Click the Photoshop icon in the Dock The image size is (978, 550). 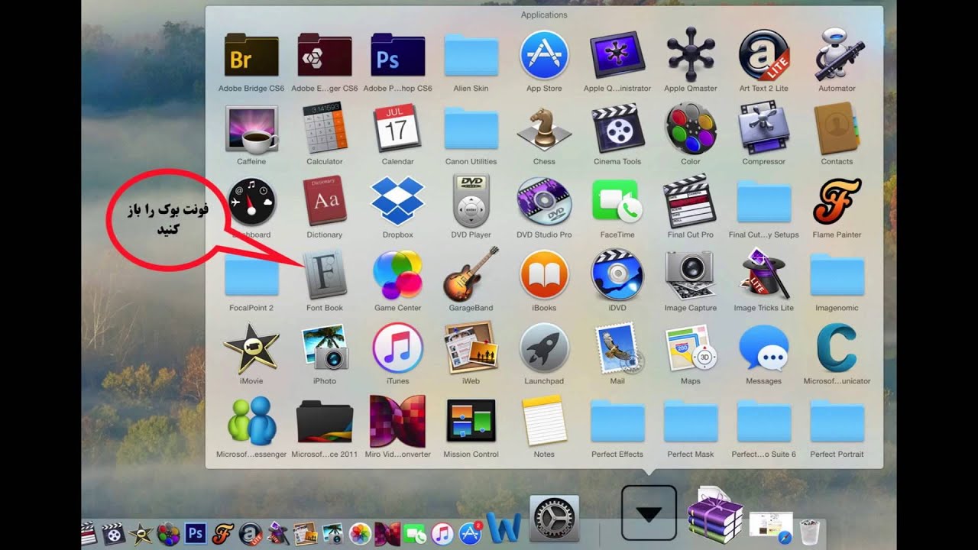pyautogui.click(x=196, y=532)
